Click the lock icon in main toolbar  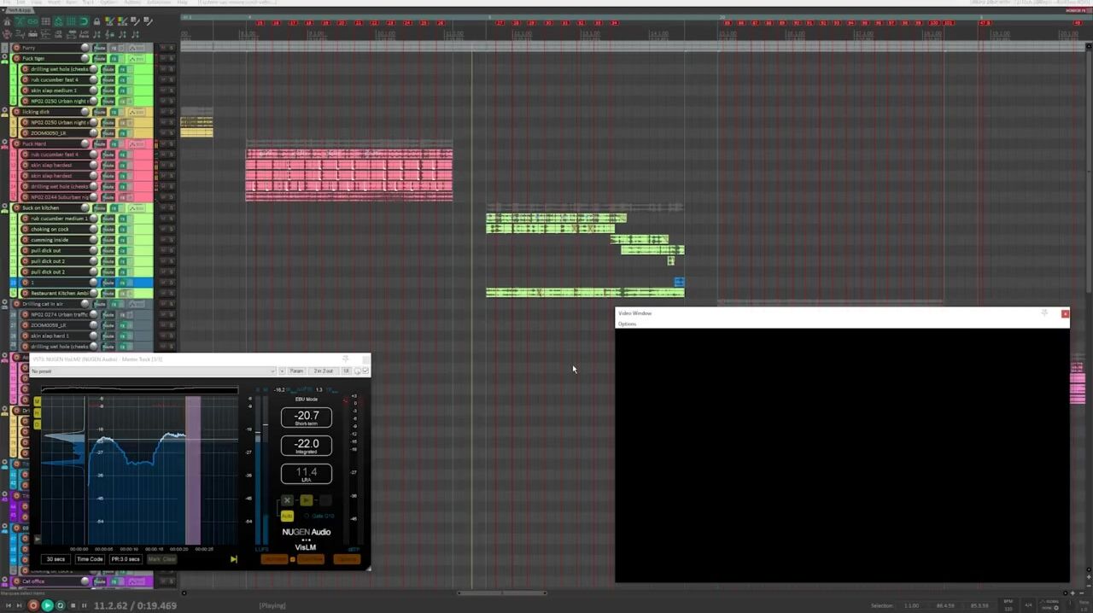tap(96, 21)
